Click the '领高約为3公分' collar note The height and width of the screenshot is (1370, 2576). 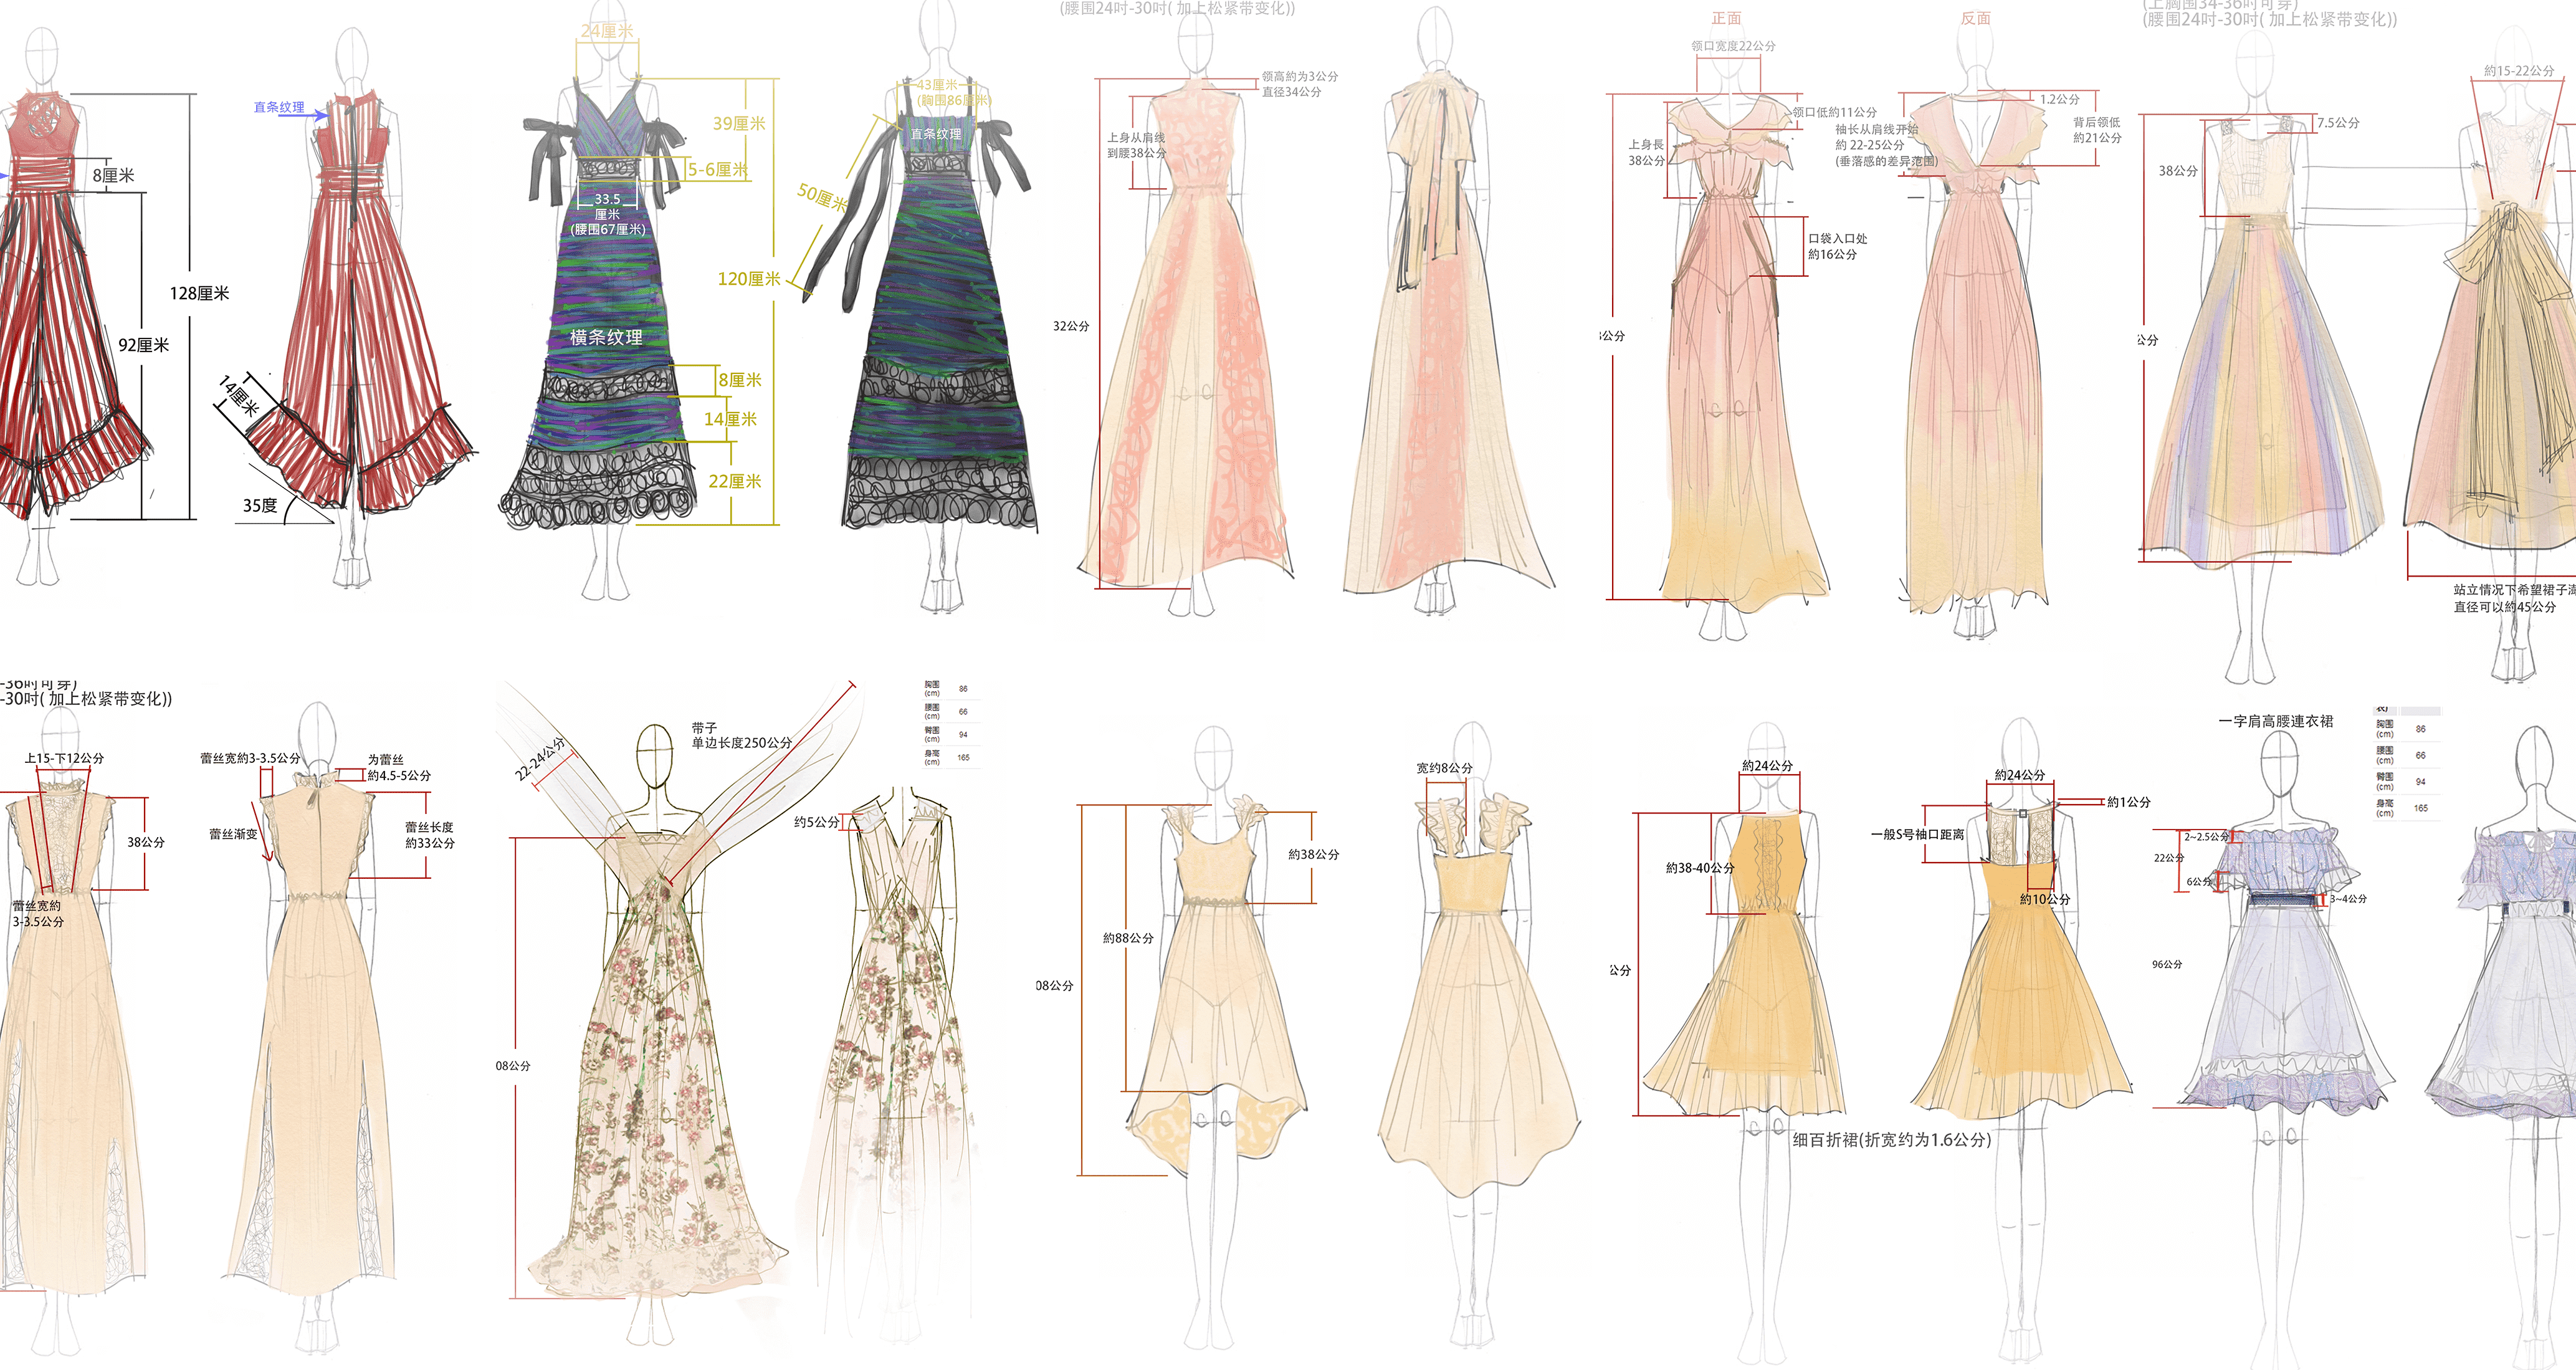1299,76
